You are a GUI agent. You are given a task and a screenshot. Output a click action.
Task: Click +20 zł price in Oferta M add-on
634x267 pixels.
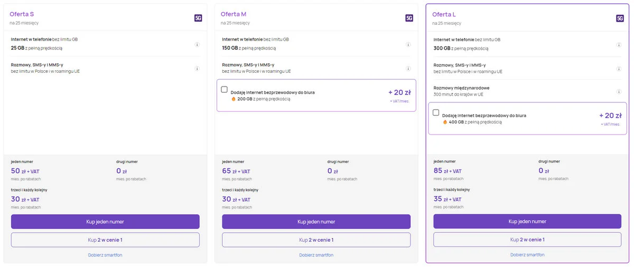399,92
